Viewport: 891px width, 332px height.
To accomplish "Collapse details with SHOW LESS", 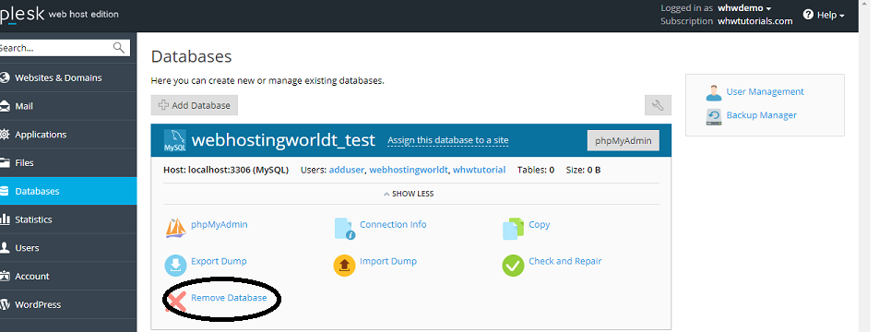I will click(x=409, y=194).
